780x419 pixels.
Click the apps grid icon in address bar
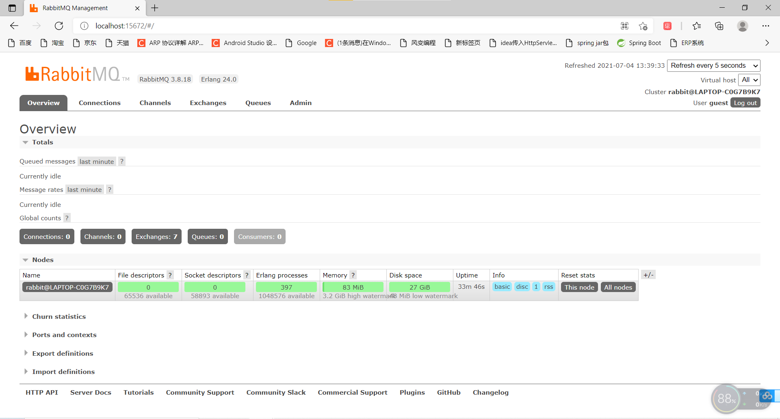pyautogui.click(x=624, y=26)
